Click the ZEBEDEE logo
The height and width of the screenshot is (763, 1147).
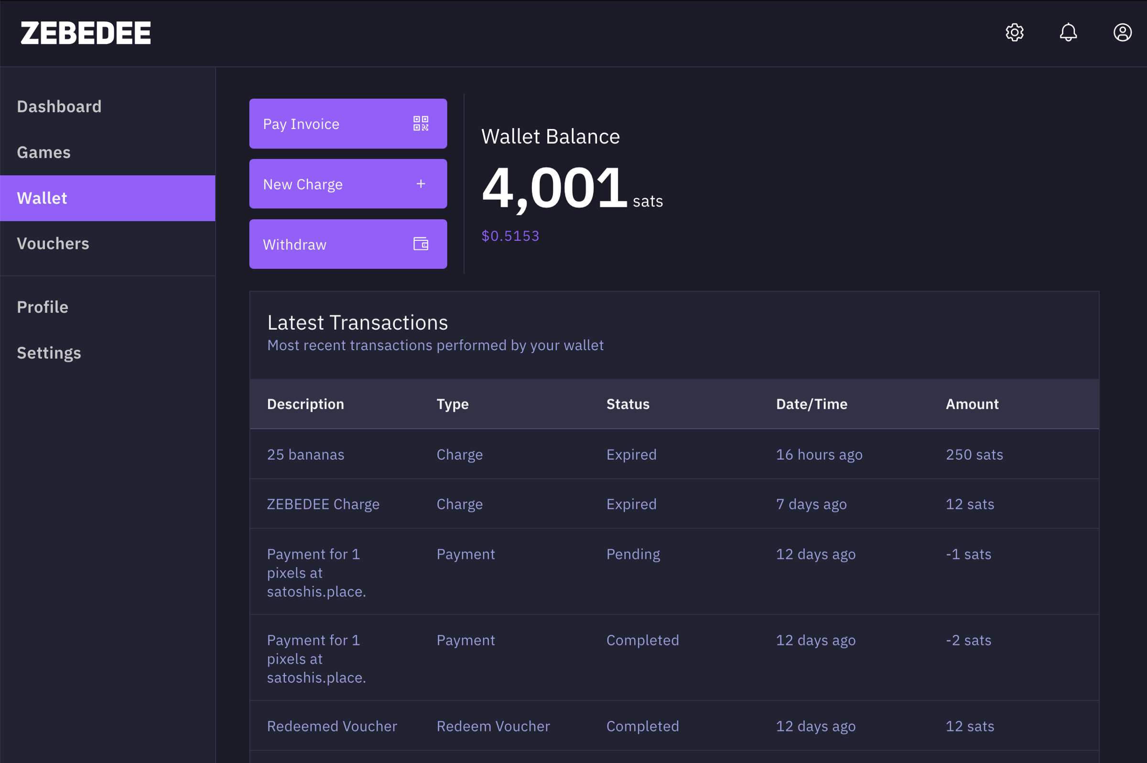(86, 33)
